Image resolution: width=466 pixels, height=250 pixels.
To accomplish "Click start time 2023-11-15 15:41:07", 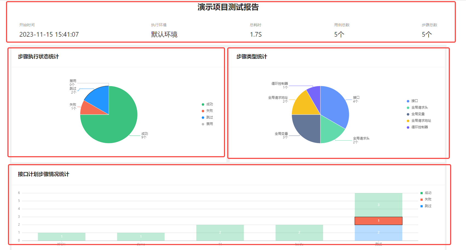I will pos(49,34).
